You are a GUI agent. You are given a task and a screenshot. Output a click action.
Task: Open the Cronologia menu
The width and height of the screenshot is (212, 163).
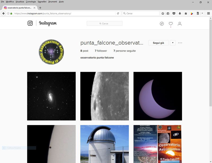click(x=31, y=2)
